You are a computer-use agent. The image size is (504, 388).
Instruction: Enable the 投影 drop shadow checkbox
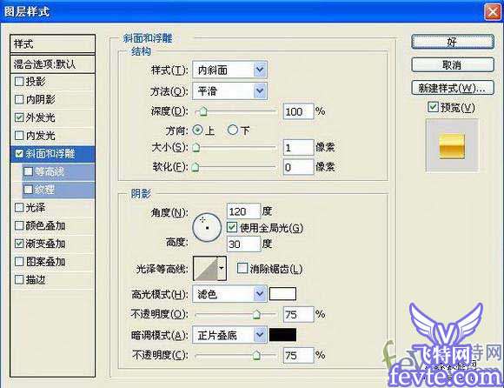[x=19, y=82]
